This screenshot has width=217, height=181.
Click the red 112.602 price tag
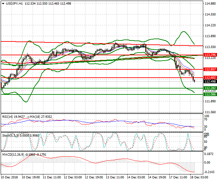coord(210,77)
